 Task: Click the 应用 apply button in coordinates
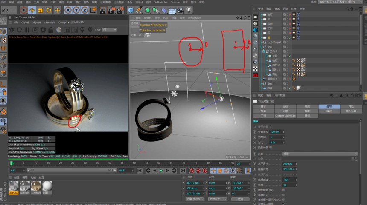point(240,199)
